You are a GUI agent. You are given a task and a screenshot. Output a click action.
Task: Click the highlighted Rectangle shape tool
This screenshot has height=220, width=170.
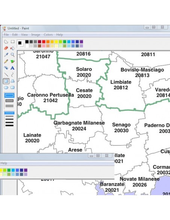coord(6,81)
